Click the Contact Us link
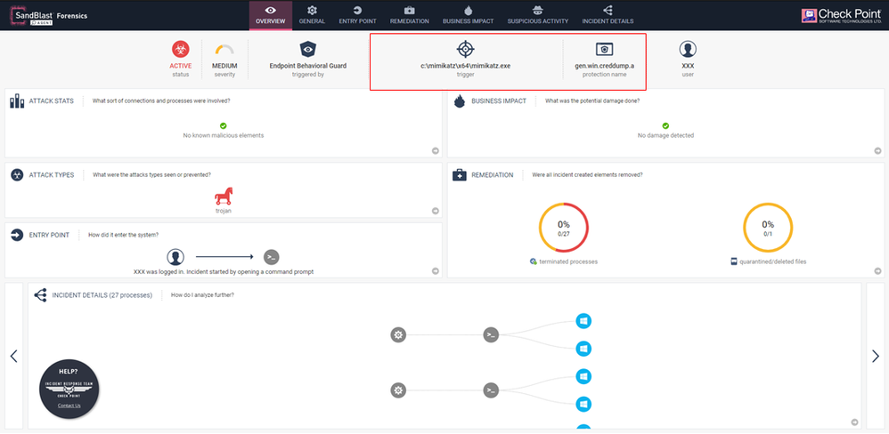This screenshot has height=434, width=889. 69,406
